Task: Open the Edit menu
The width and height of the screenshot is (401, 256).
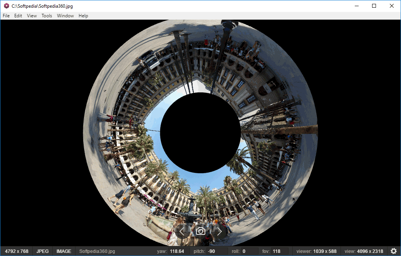Action: point(18,16)
